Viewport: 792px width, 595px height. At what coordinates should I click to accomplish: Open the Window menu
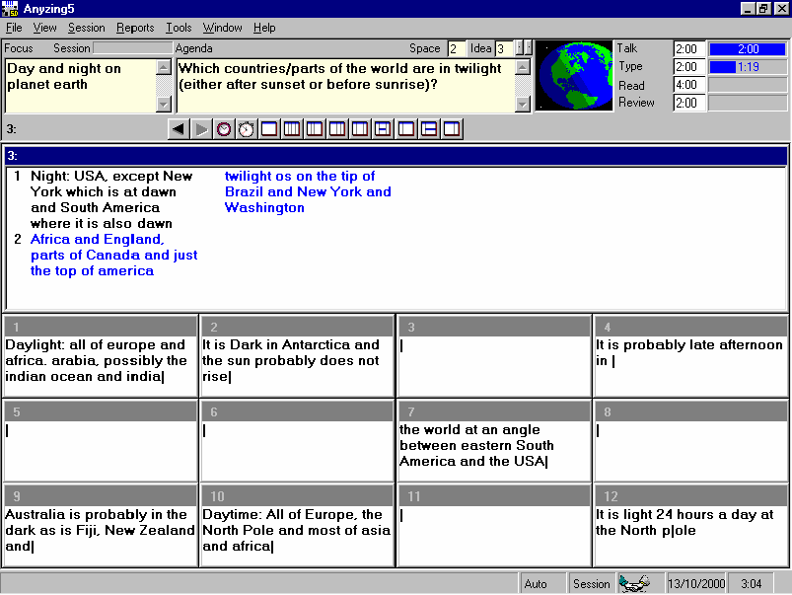point(222,28)
